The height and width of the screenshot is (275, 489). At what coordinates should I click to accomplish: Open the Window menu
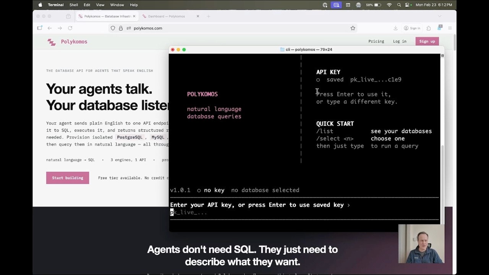tap(117, 5)
